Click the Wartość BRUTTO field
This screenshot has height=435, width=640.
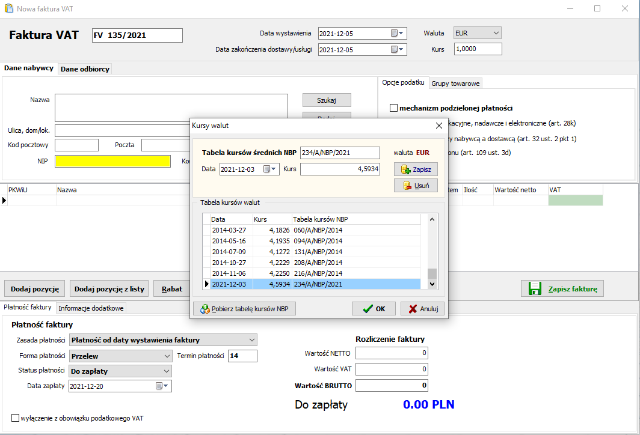392,385
